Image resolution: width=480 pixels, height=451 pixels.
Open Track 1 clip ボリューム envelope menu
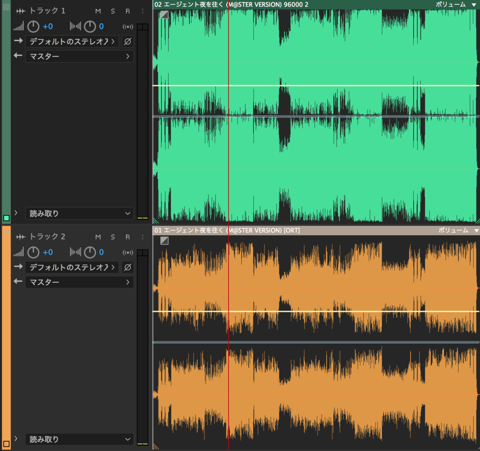pyautogui.click(x=456, y=4)
